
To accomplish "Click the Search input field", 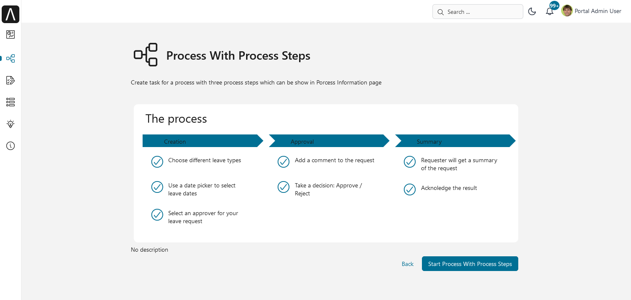I will click(478, 12).
